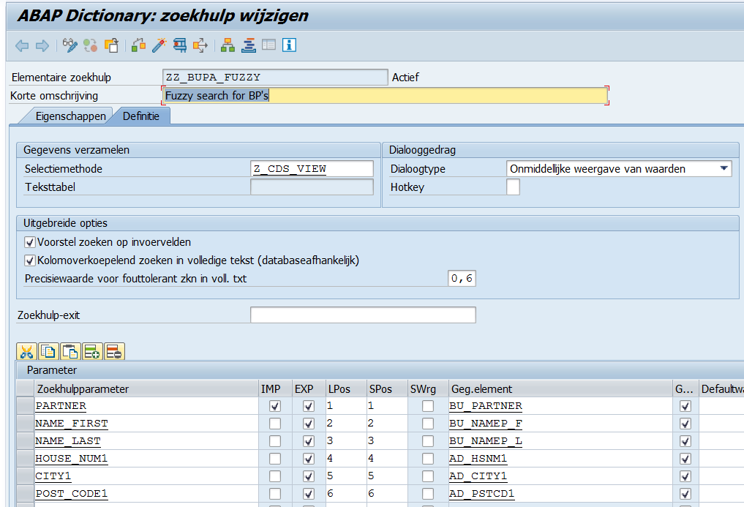744x507 pixels.
Task: Click the AD_PSTCD1 data element cell
Action: pyautogui.click(x=560, y=494)
